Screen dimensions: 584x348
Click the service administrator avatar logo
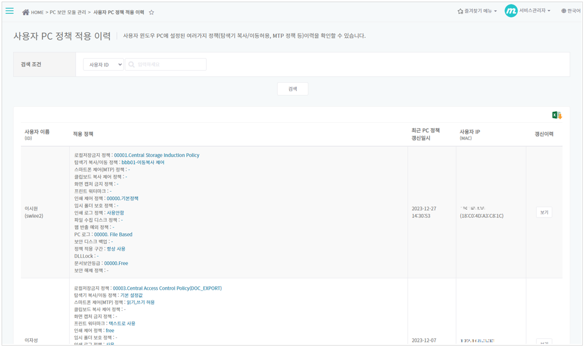coord(511,11)
